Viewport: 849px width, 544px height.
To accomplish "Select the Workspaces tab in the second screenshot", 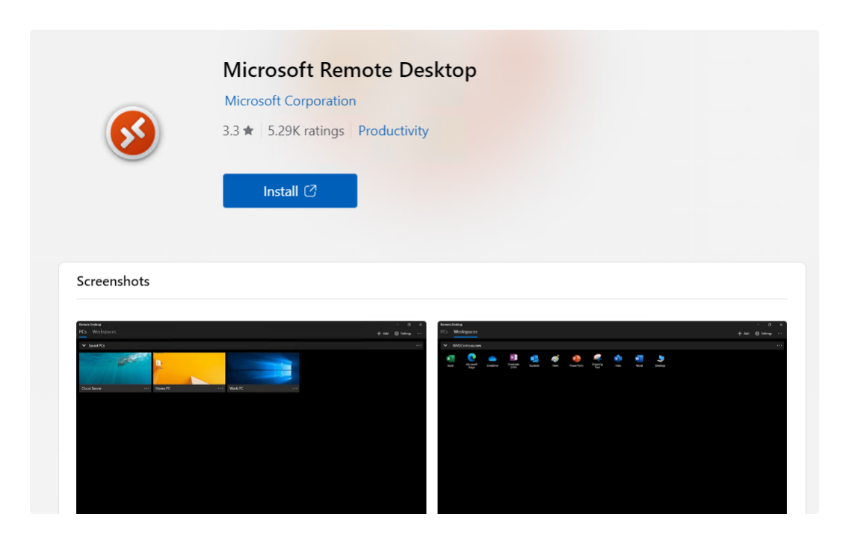I will [465, 332].
